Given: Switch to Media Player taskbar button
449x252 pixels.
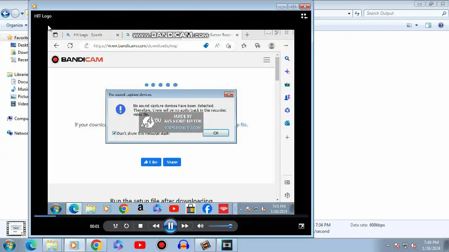Looking at the screenshot, I should [x=74, y=245].
